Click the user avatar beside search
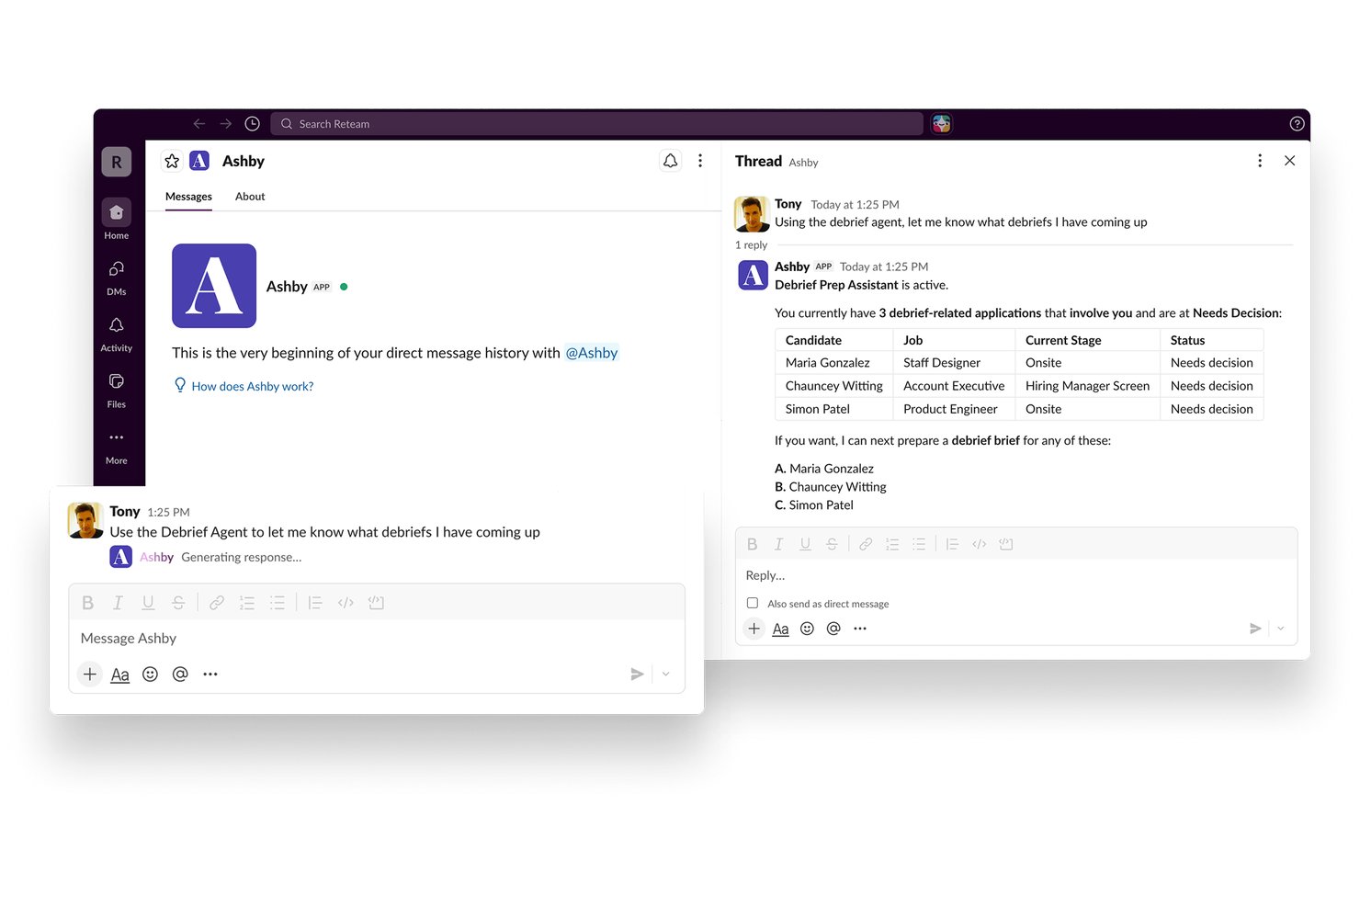This screenshot has width=1360, height=907. coord(942,124)
